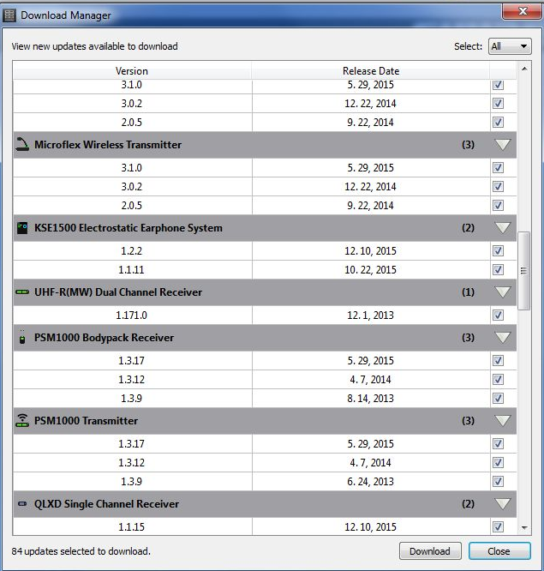The width and height of the screenshot is (544, 571).
Task: Click the Download Manager title bar icon
Action: pos(9,15)
